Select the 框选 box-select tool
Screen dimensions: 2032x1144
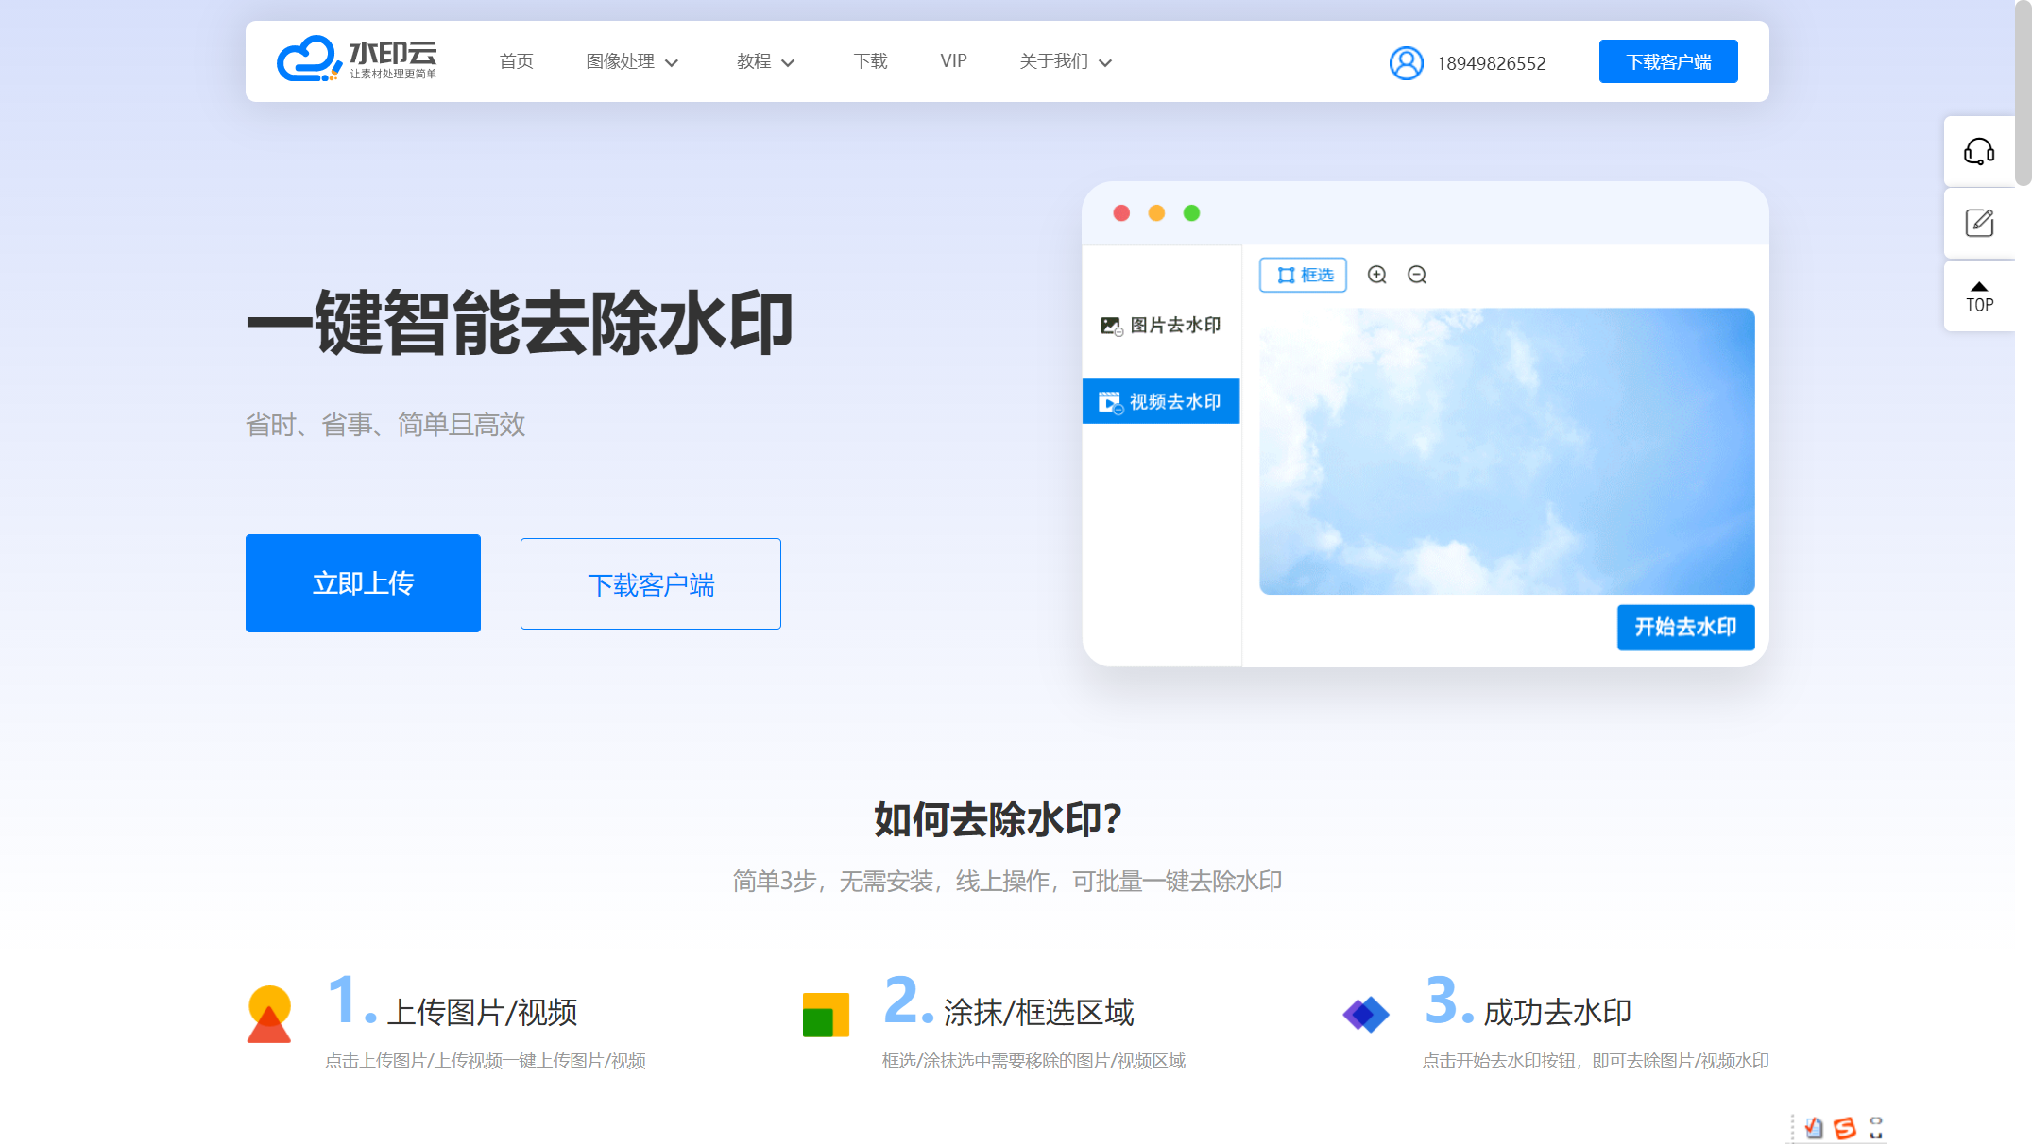[x=1303, y=275]
